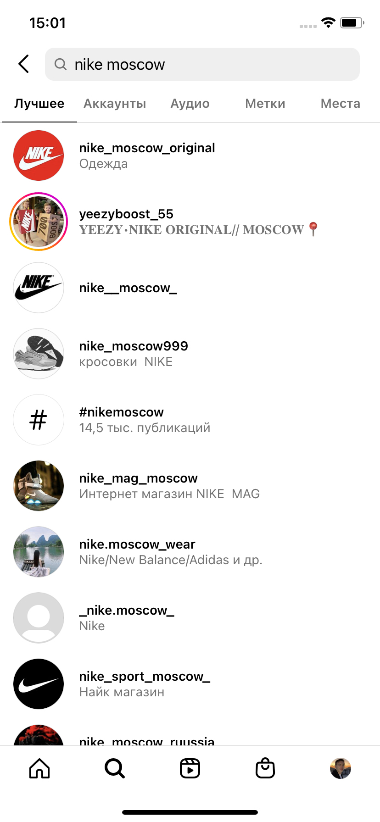
Task: Tap the hashtag icon for #nikemoscow
Action: (x=39, y=420)
